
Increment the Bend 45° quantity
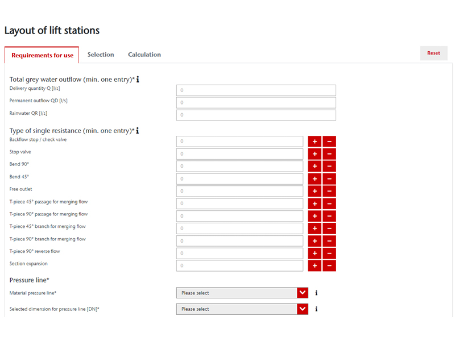tap(315, 179)
